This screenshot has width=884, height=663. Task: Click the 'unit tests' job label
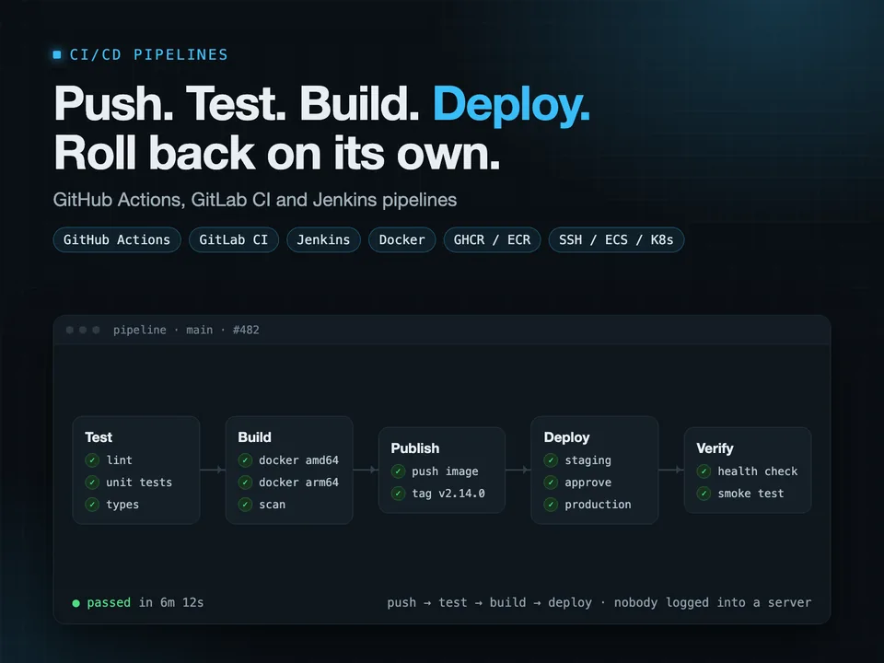[x=139, y=482]
